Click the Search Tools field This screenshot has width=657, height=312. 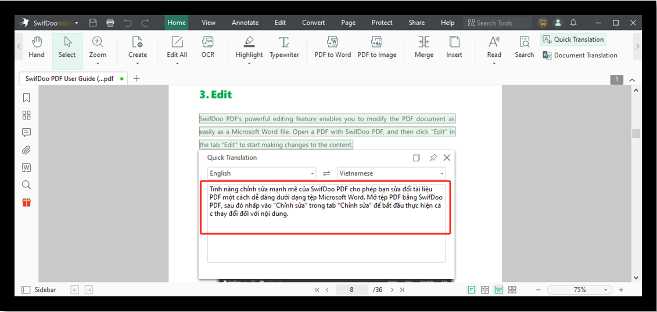(497, 23)
